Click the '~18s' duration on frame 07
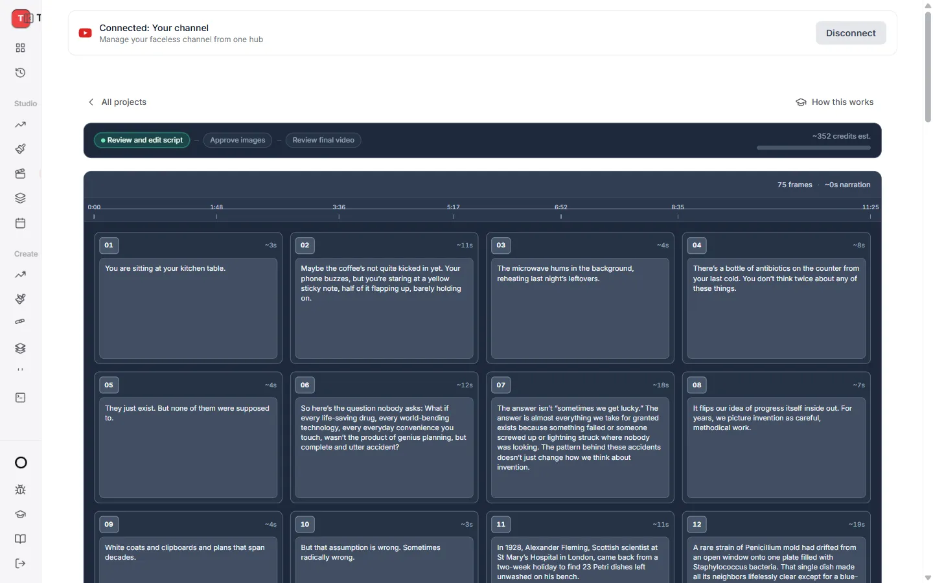Viewport: 933px width, 583px height. [x=660, y=385]
